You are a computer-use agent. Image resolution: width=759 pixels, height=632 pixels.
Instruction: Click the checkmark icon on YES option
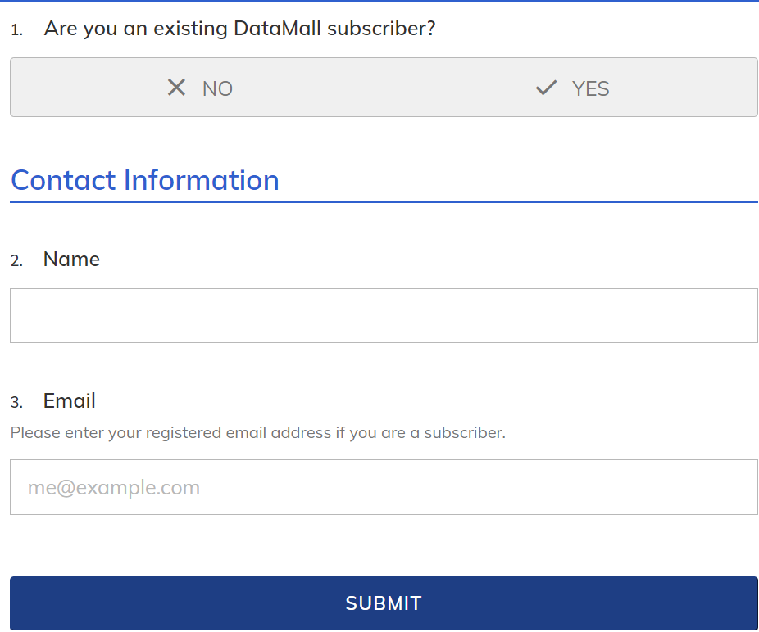click(546, 88)
